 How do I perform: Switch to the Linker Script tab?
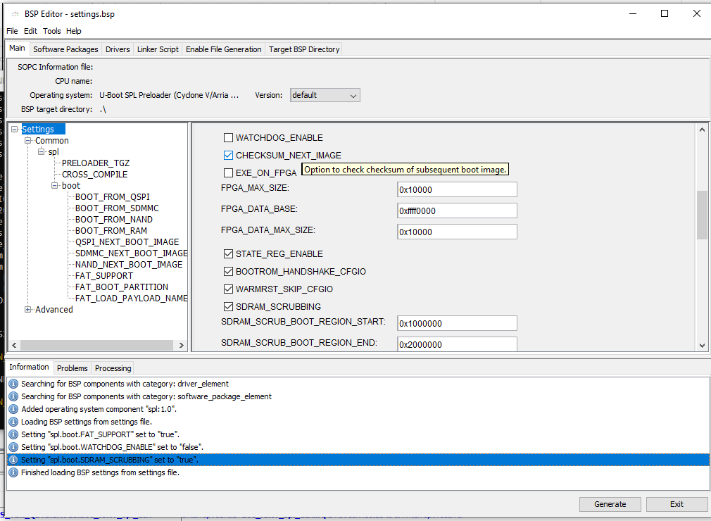(158, 49)
